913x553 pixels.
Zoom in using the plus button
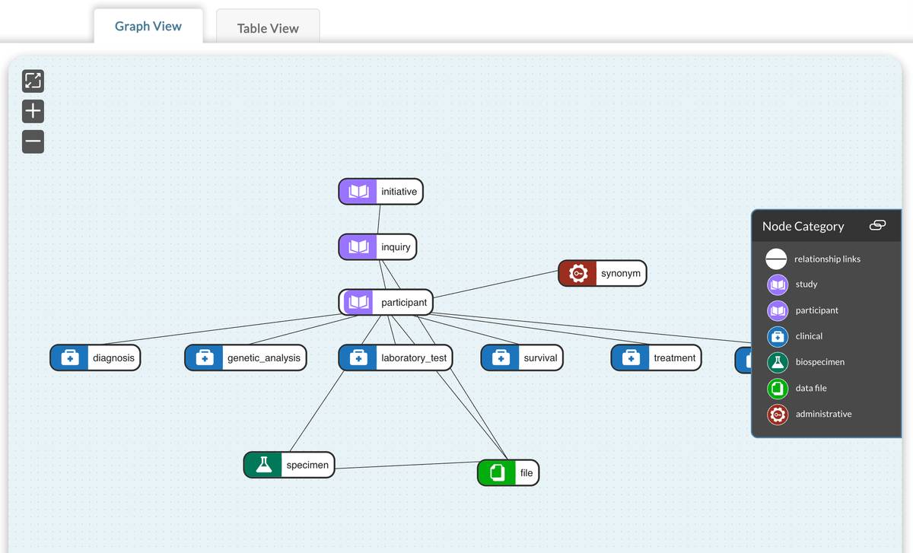pyautogui.click(x=33, y=112)
